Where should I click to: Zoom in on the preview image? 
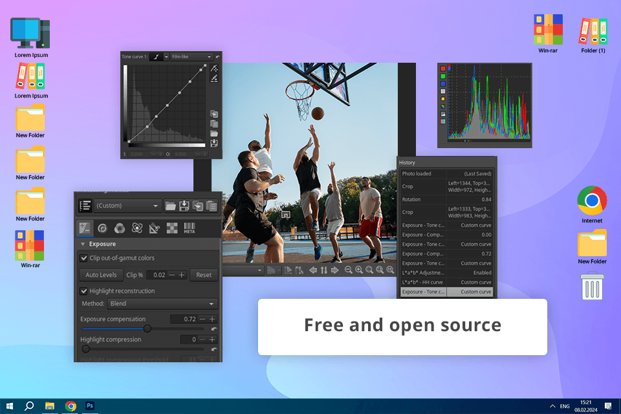pos(359,270)
